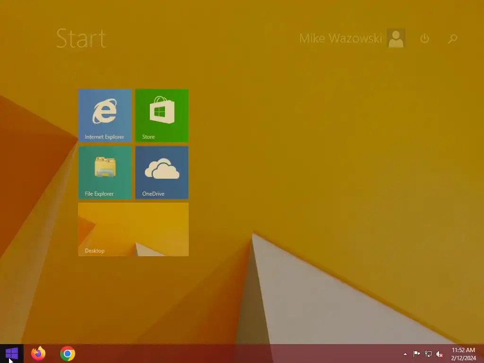Image resolution: width=484 pixels, height=363 pixels.
Task: Open the Action Center flag icon
Action: point(416,354)
